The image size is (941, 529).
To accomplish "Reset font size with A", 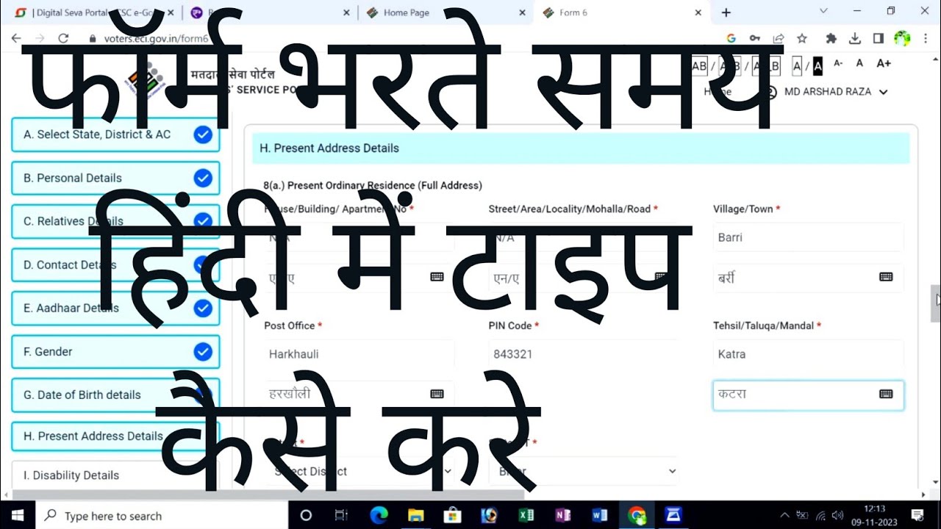I will (x=859, y=64).
